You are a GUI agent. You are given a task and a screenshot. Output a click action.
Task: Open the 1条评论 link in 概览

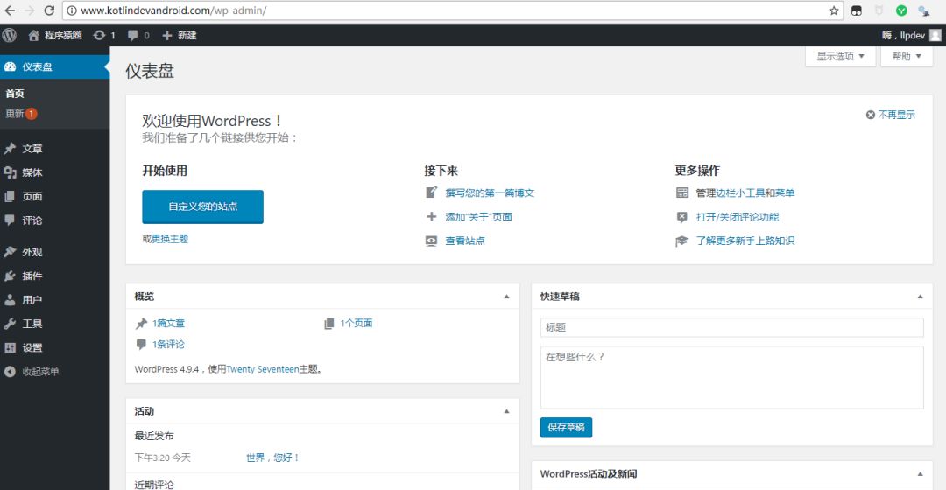tap(168, 345)
